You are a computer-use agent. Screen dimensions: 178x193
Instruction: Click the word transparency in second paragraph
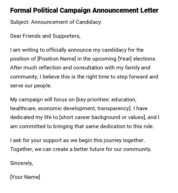point(114,108)
